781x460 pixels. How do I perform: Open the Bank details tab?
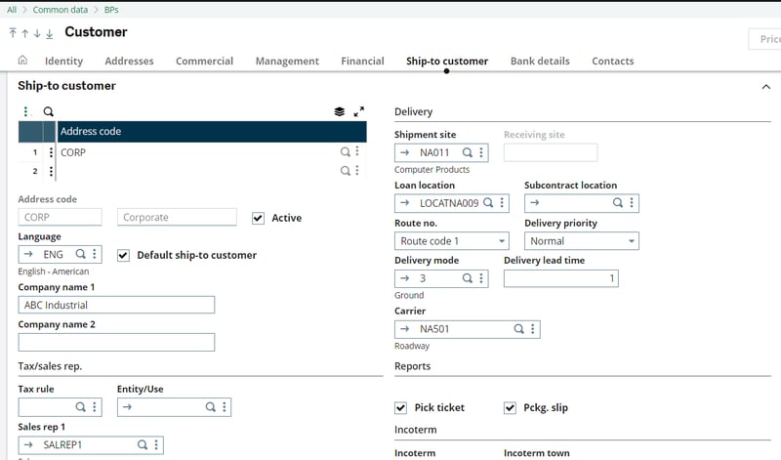(x=540, y=61)
